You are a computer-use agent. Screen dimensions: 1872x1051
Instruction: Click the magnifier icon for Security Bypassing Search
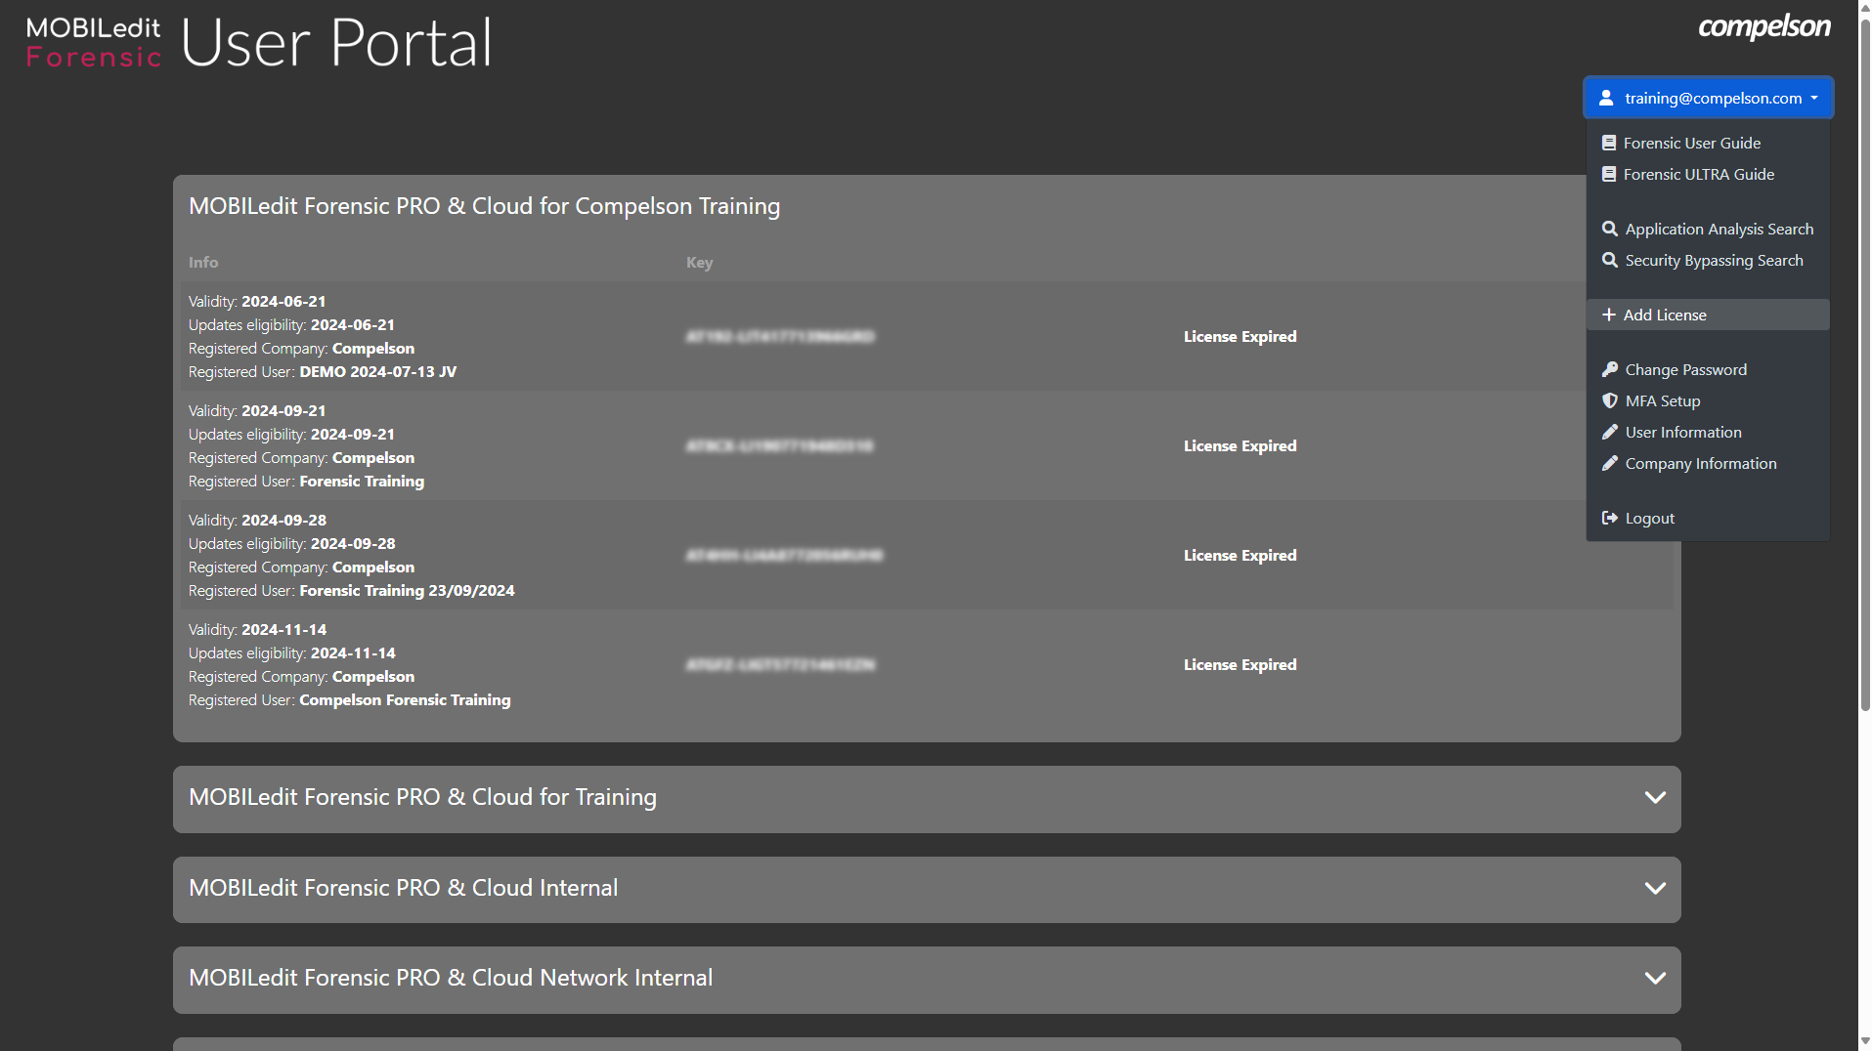point(1609,260)
